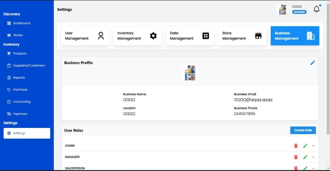Expand the MANAGER role row
The width and height of the screenshot is (330, 171).
(x=313, y=157)
